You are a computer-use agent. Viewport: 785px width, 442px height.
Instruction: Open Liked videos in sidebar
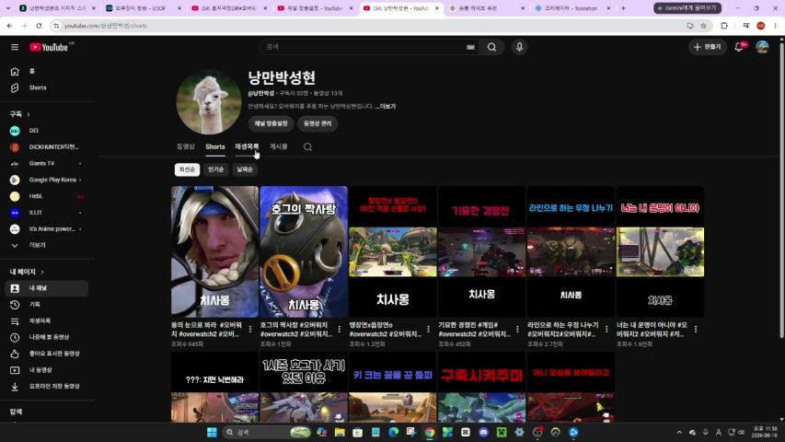click(48, 354)
